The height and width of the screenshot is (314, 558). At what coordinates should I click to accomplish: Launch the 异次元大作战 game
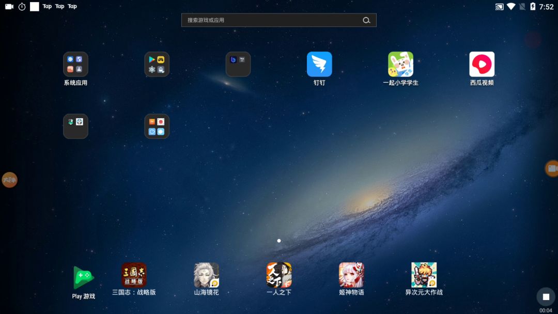click(424, 275)
